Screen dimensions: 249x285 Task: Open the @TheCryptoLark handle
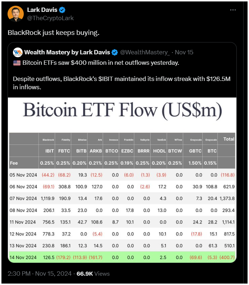click(50, 18)
